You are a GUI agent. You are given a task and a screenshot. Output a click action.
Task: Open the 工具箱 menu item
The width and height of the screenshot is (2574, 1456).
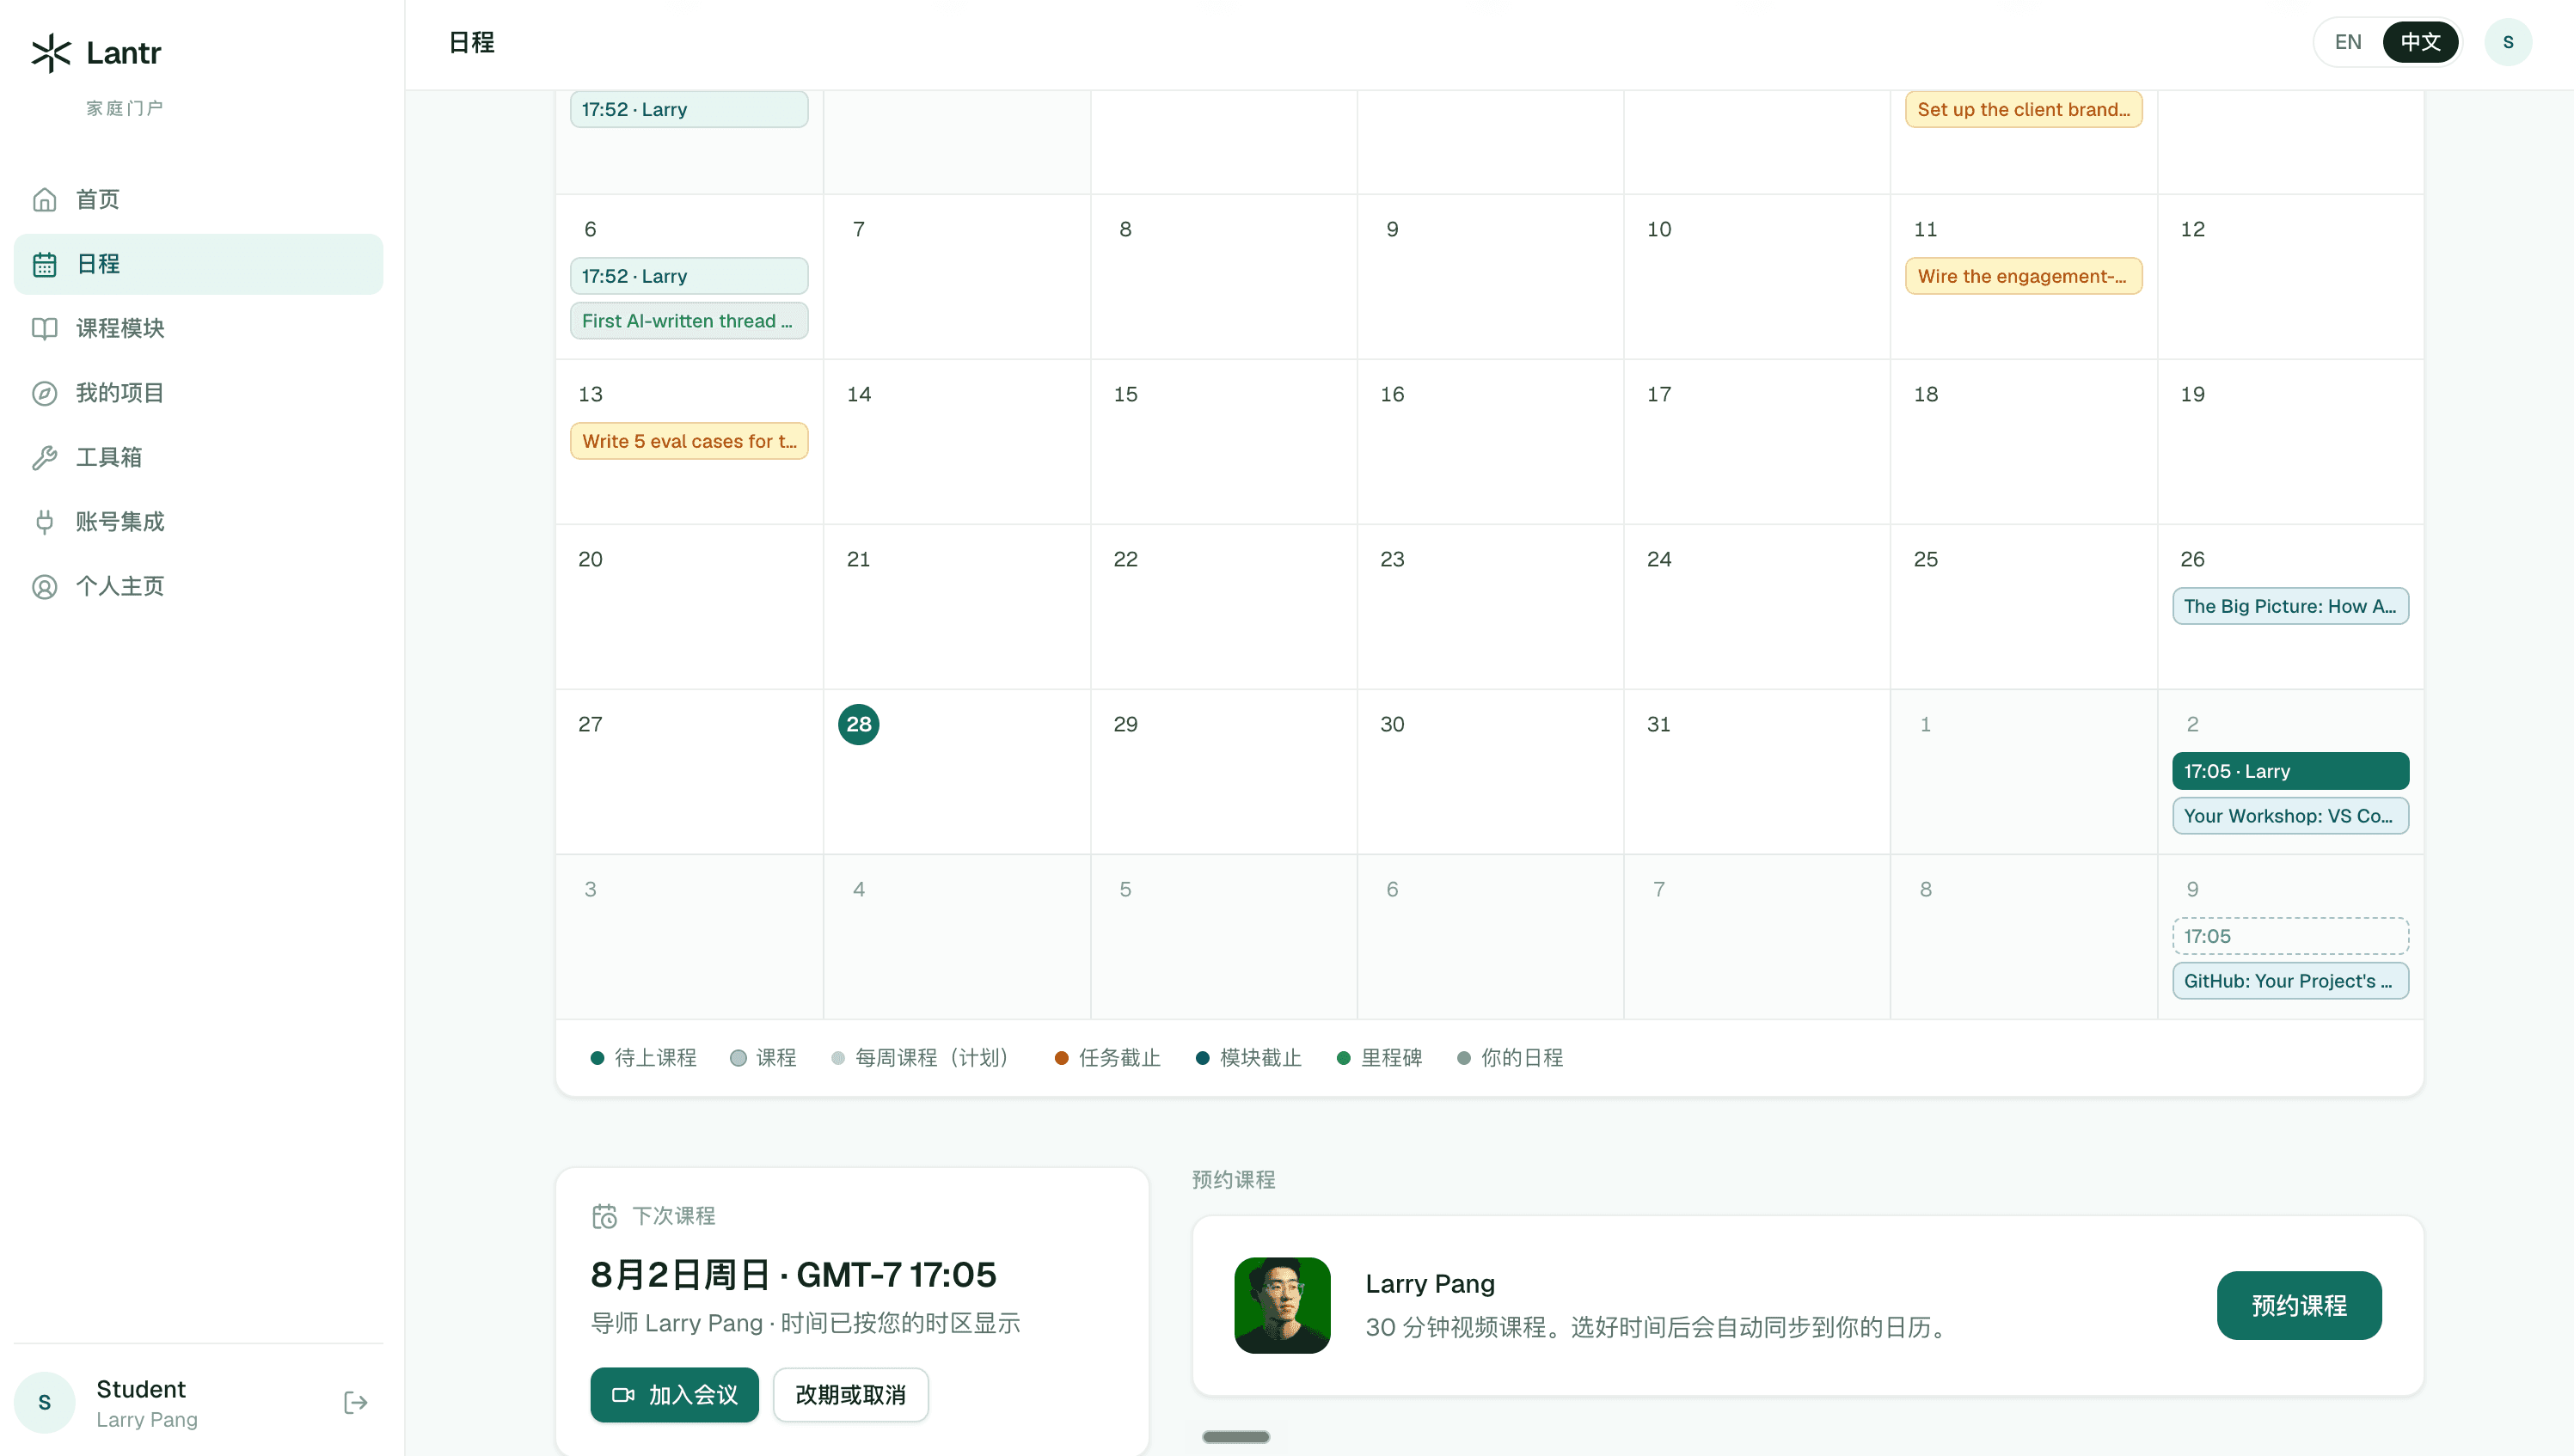pyautogui.click(x=198, y=457)
